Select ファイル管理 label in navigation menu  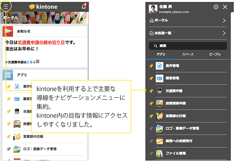tap(175, 153)
